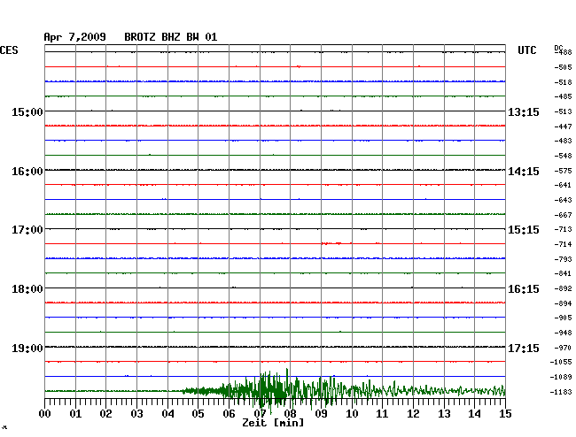This screenshot has width=576, height=437.
Task: Select the 17:00 time label on left
Action: click(27, 230)
